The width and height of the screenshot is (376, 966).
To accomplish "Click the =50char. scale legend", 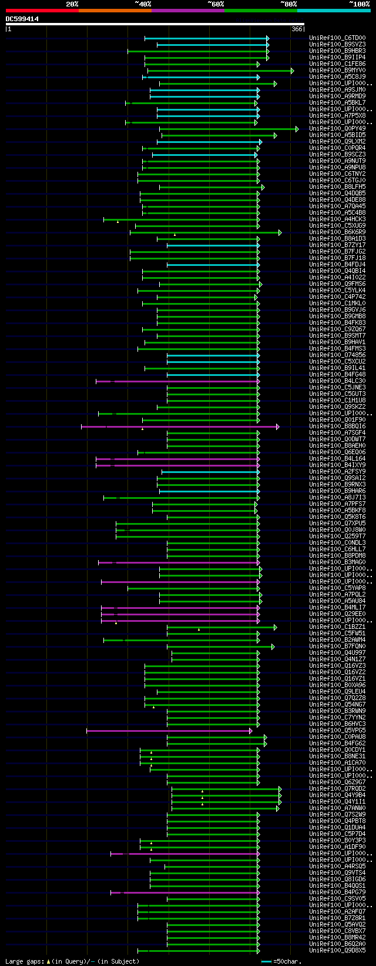I will [281, 961].
